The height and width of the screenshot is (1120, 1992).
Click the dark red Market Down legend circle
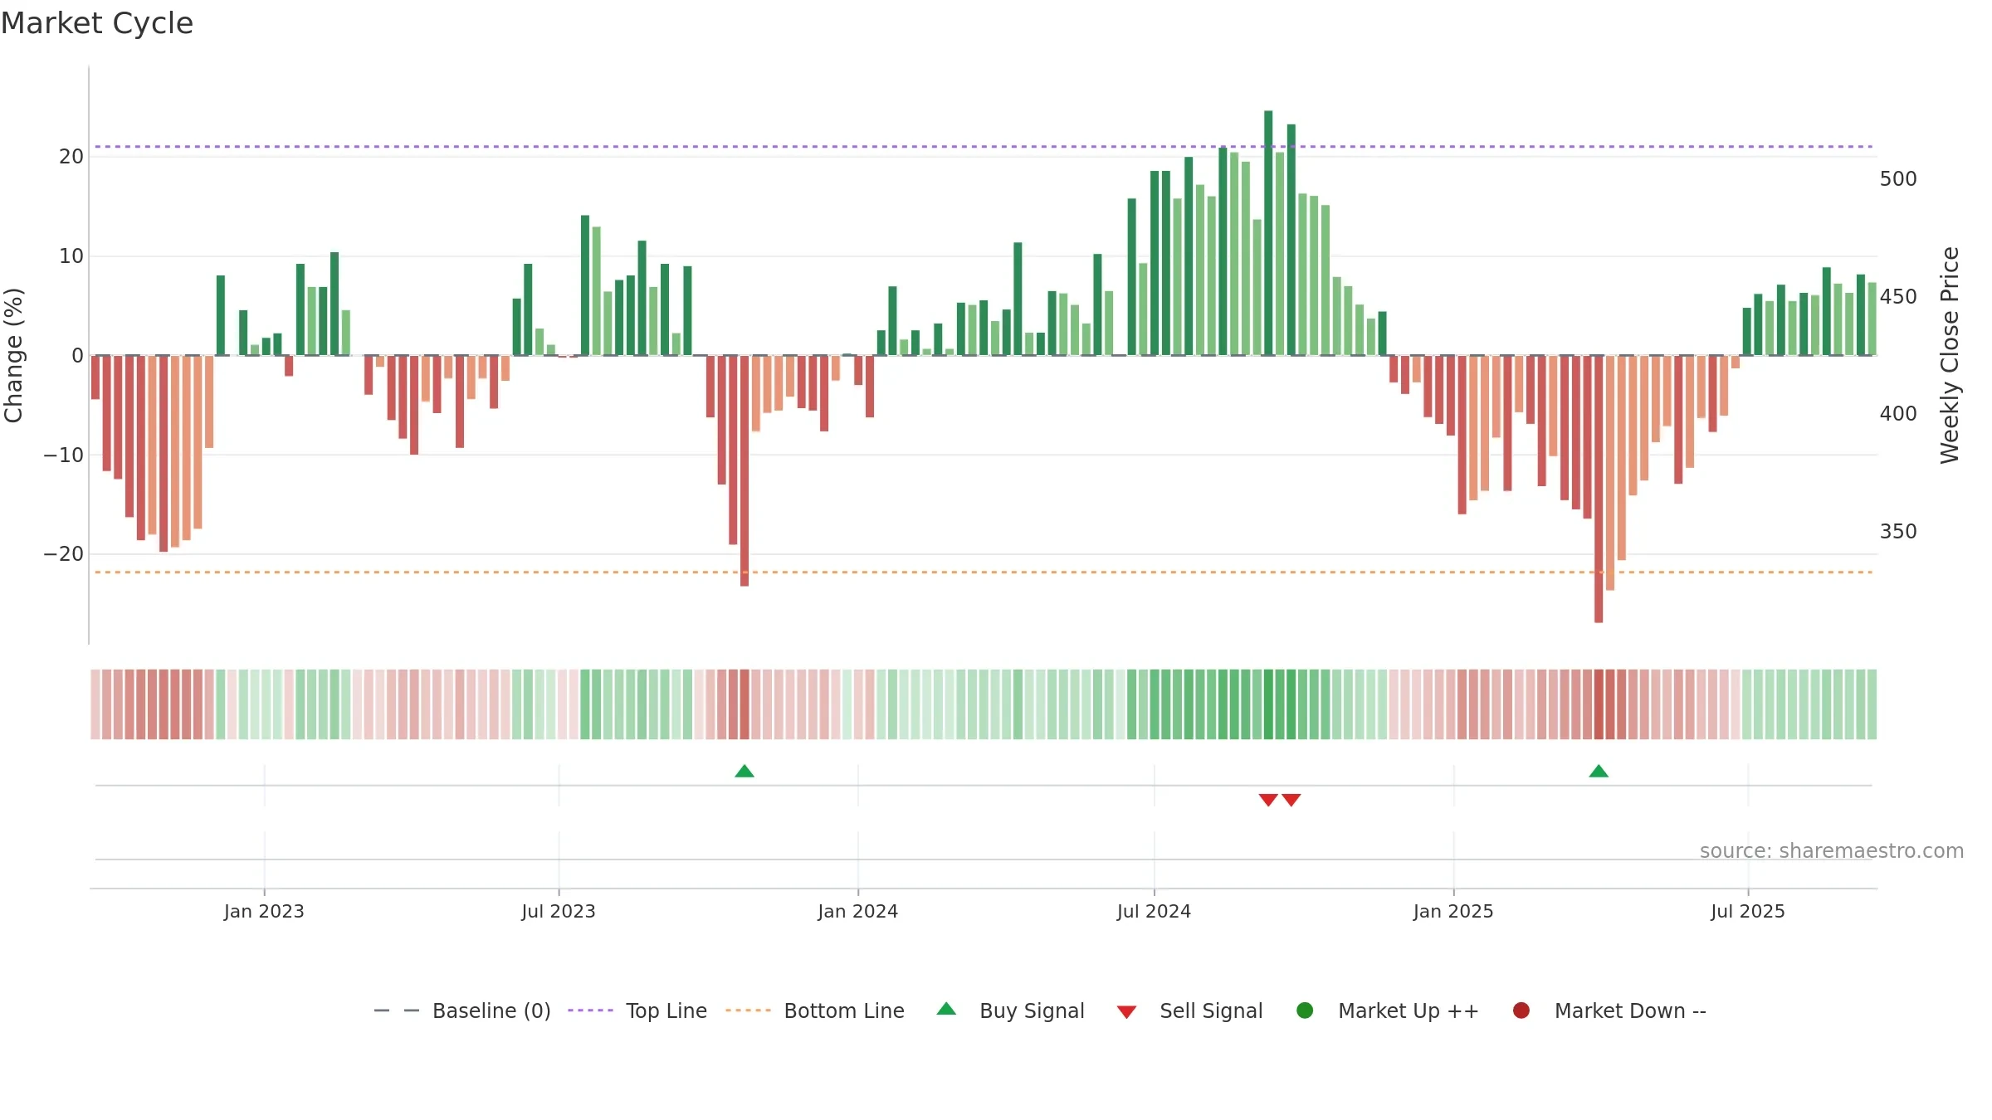1521,1010
